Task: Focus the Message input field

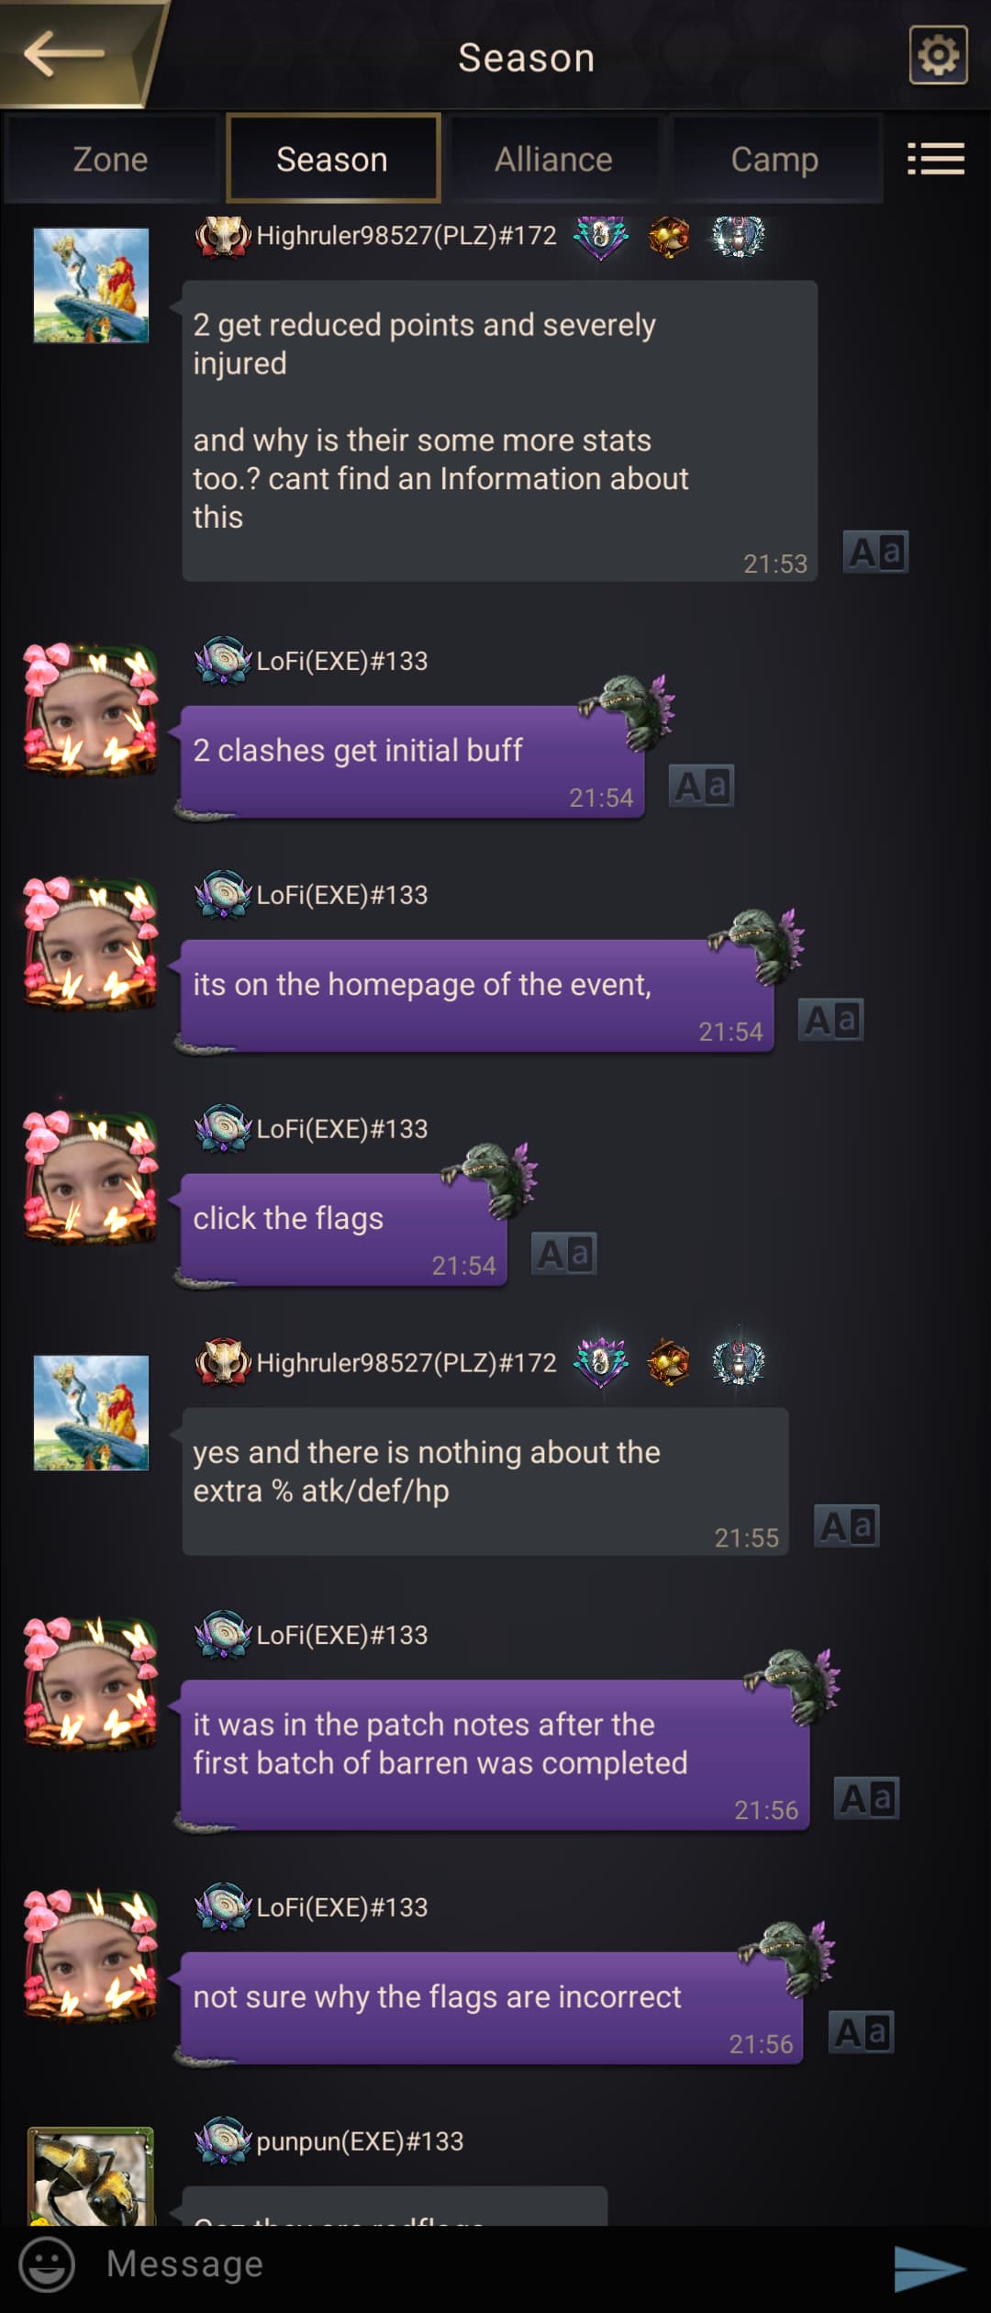Action: [486, 2264]
